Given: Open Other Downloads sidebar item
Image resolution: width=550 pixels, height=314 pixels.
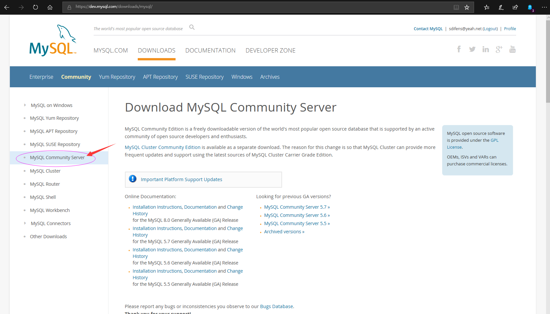Looking at the screenshot, I should (48, 237).
